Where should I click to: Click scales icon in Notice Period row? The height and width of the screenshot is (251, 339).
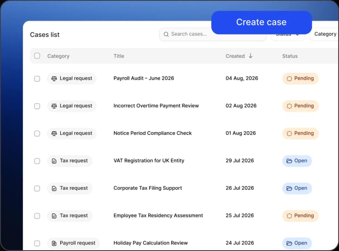coord(54,133)
